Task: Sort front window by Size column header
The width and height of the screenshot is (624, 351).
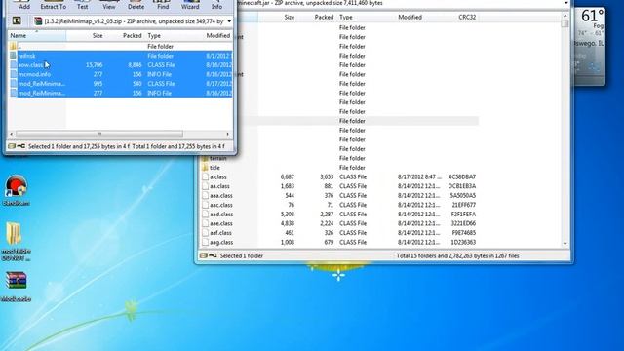Action: point(86,35)
